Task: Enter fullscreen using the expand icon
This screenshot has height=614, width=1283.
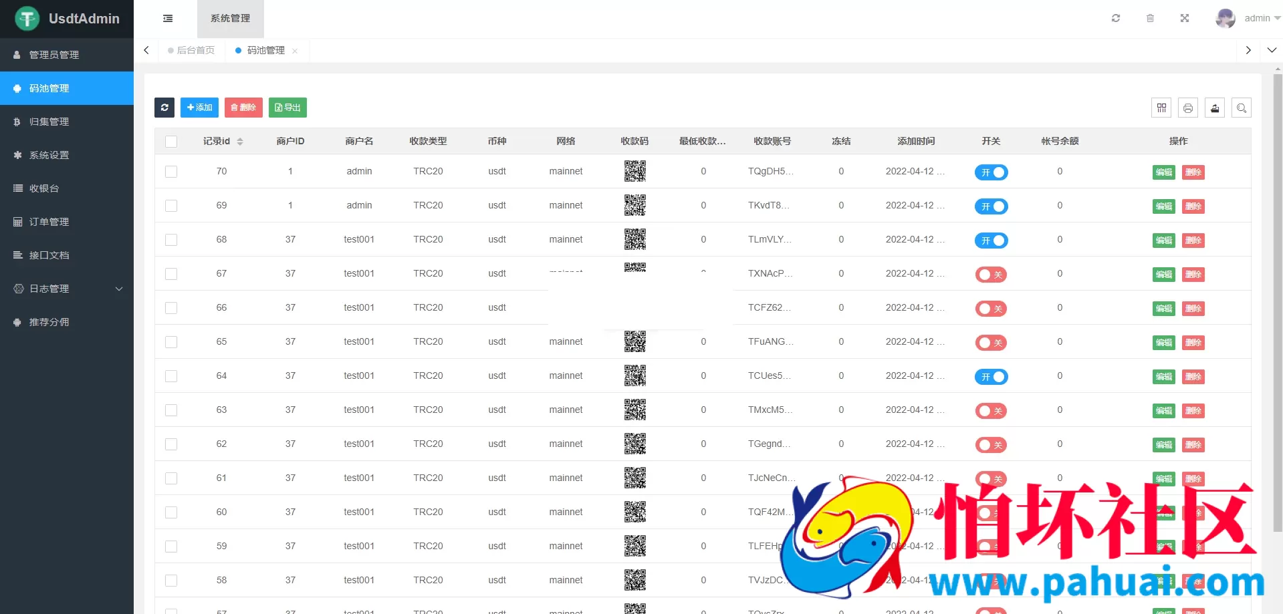Action: (1185, 18)
